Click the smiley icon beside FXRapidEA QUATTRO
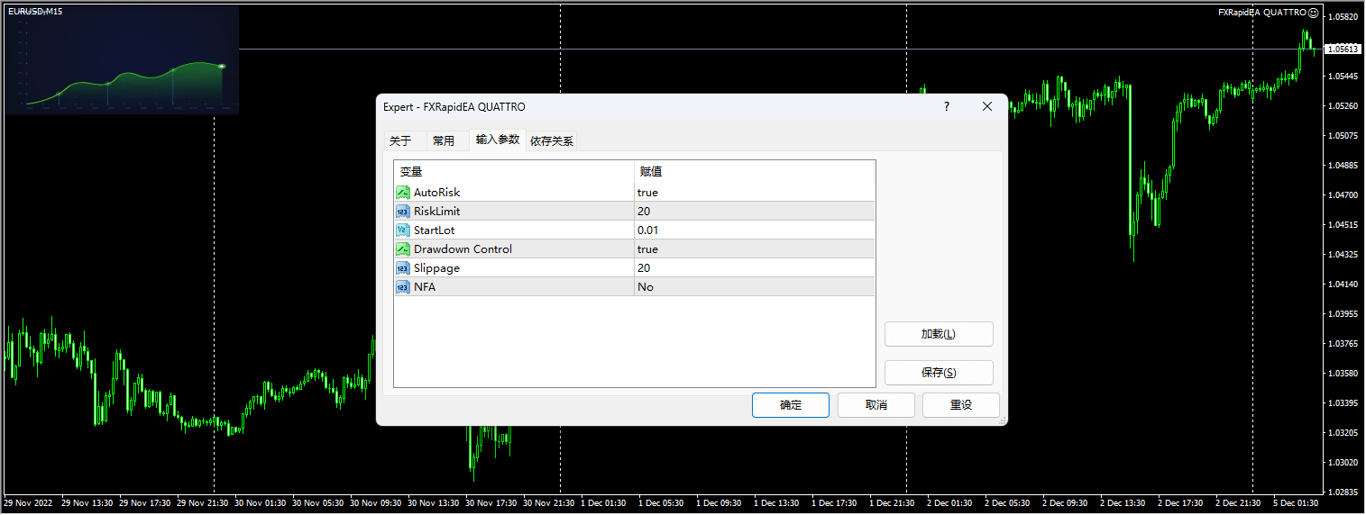1366x515 pixels. pos(1313,13)
